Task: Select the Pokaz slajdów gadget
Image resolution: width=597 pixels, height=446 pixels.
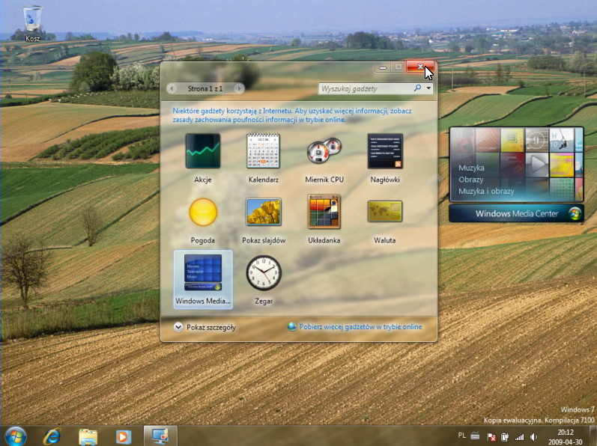Action: (x=264, y=212)
